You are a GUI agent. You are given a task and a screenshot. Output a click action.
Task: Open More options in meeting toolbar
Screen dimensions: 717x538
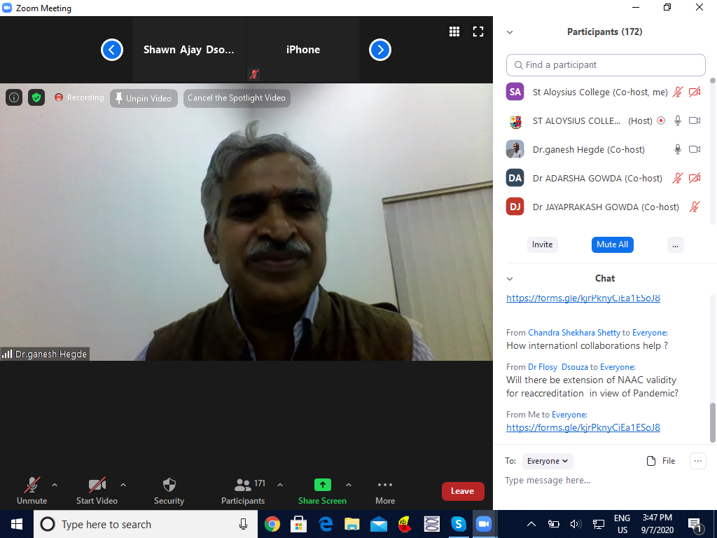pyautogui.click(x=385, y=491)
